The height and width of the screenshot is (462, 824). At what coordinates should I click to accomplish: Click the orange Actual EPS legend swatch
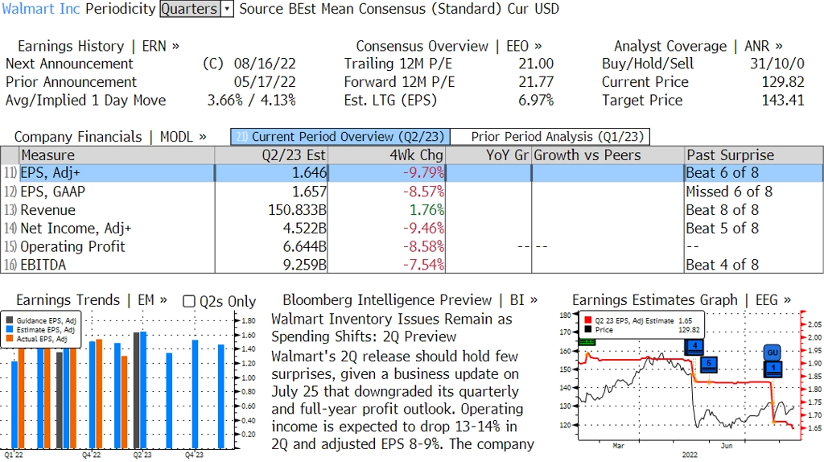10,339
